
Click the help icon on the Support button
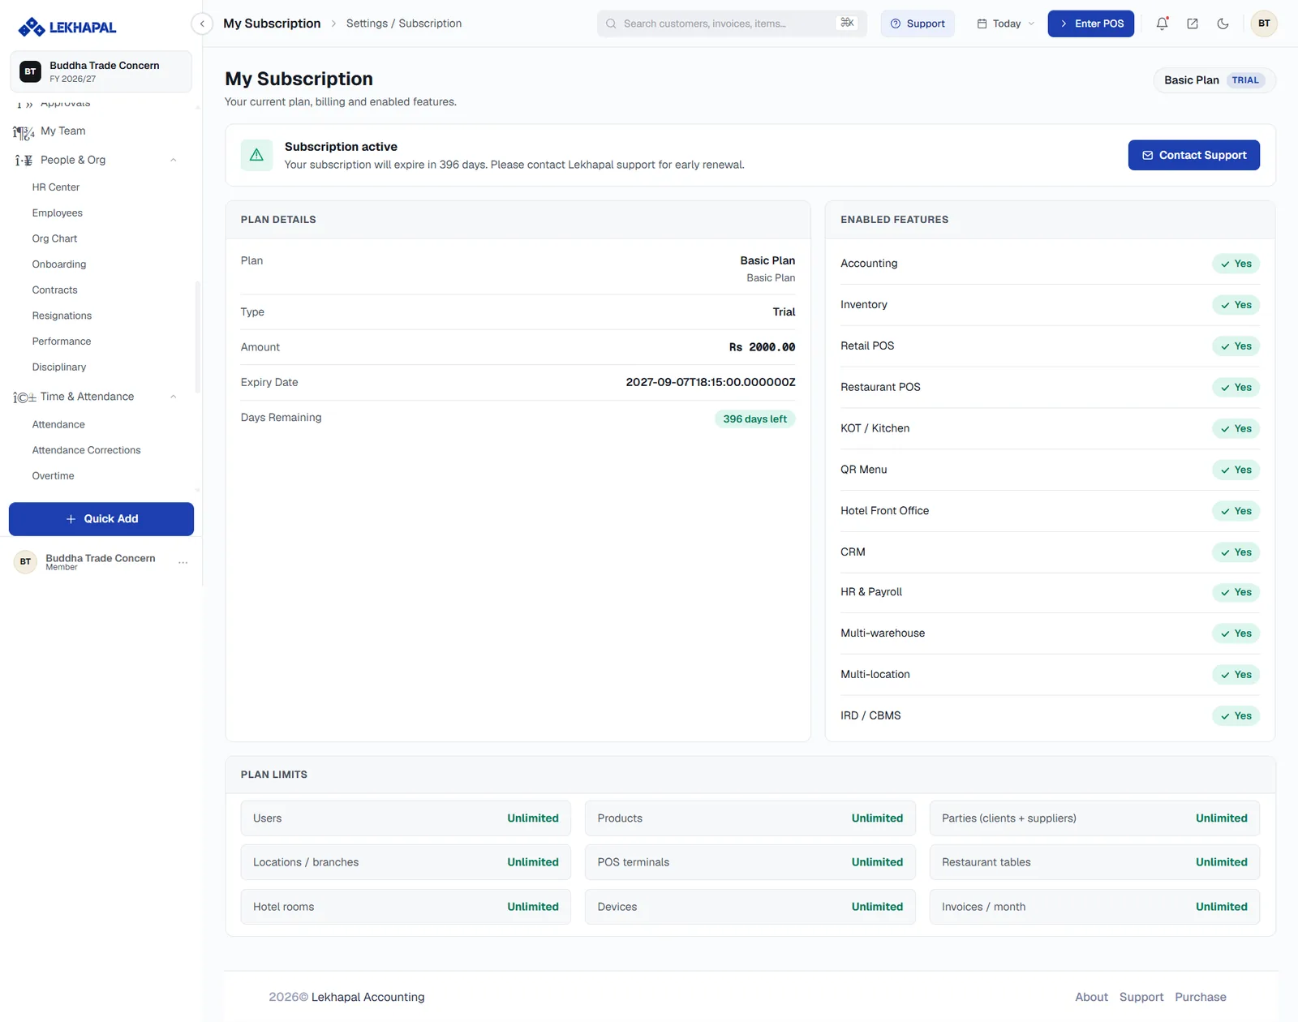tap(896, 24)
